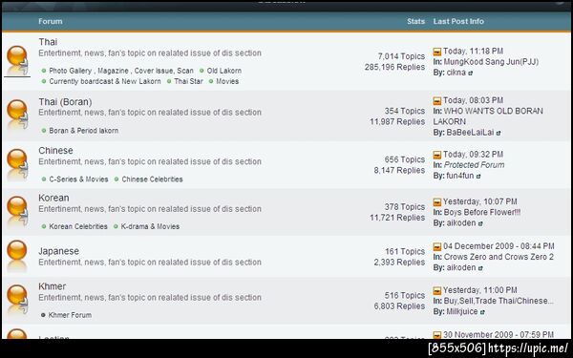View cikna's profile

point(456,73)
